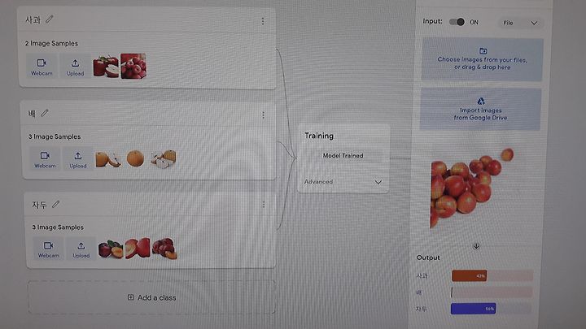Image resolution: width=586 pixels, height=329 pixels.
Task: Click Upload button in 배 class
Action: click(x=78, y=159)
